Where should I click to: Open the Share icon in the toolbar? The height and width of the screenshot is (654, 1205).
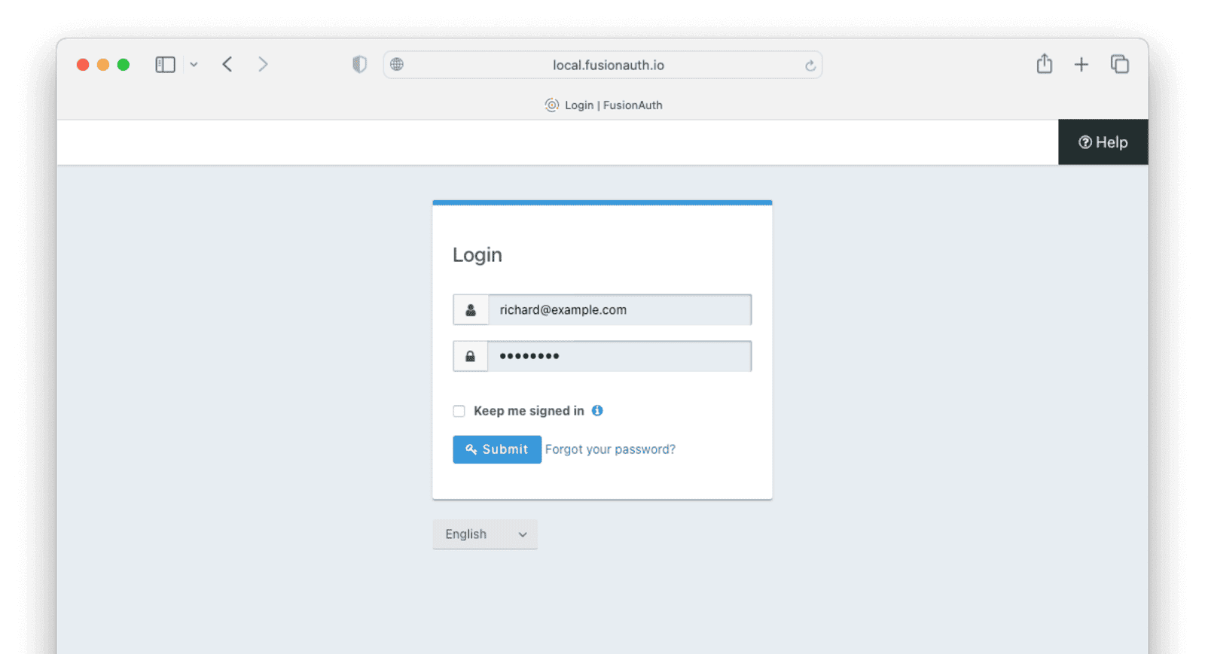(x=1044, y=64)
